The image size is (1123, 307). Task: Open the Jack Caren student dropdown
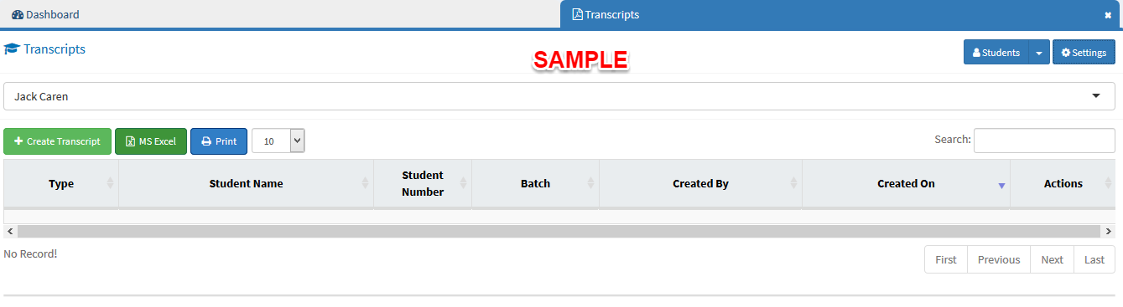click(561, 96)
